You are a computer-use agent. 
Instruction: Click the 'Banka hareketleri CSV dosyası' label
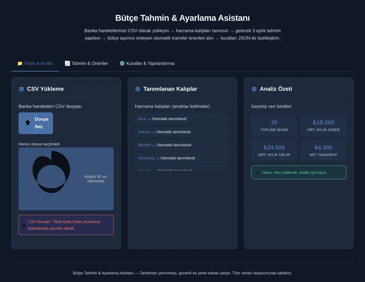[50, 106]
